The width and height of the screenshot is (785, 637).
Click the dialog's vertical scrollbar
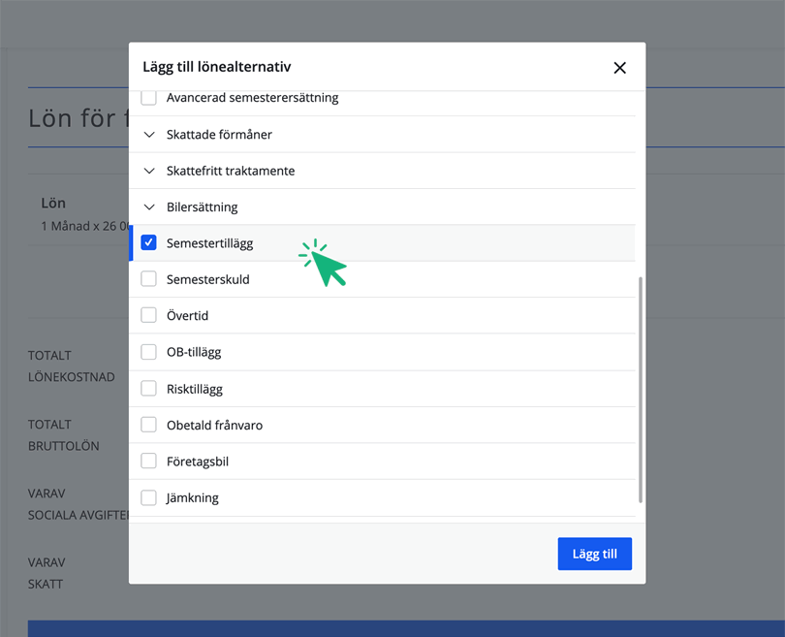pyautogui.click(x=640, y=388)
